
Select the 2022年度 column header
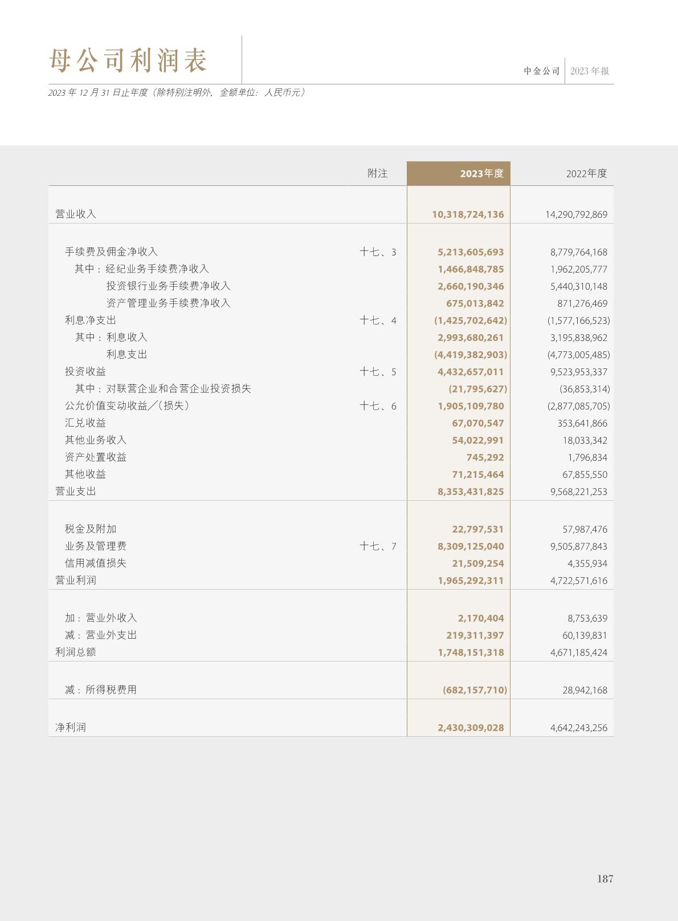pos(586,173)
